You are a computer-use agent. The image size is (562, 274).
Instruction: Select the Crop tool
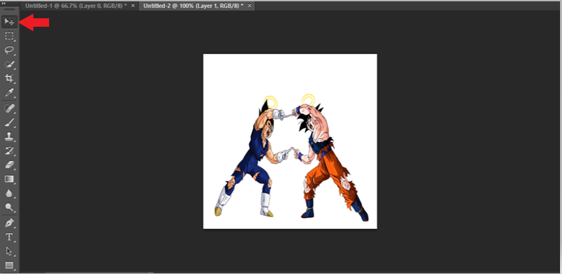click(x=9, y=78)
